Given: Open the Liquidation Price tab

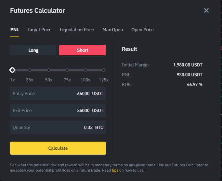Looking at the screenshot, I should [x=77, y=30].
